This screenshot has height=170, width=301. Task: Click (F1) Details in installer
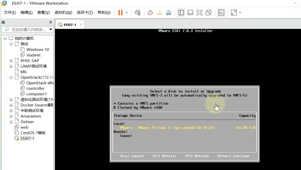[164, 156]
